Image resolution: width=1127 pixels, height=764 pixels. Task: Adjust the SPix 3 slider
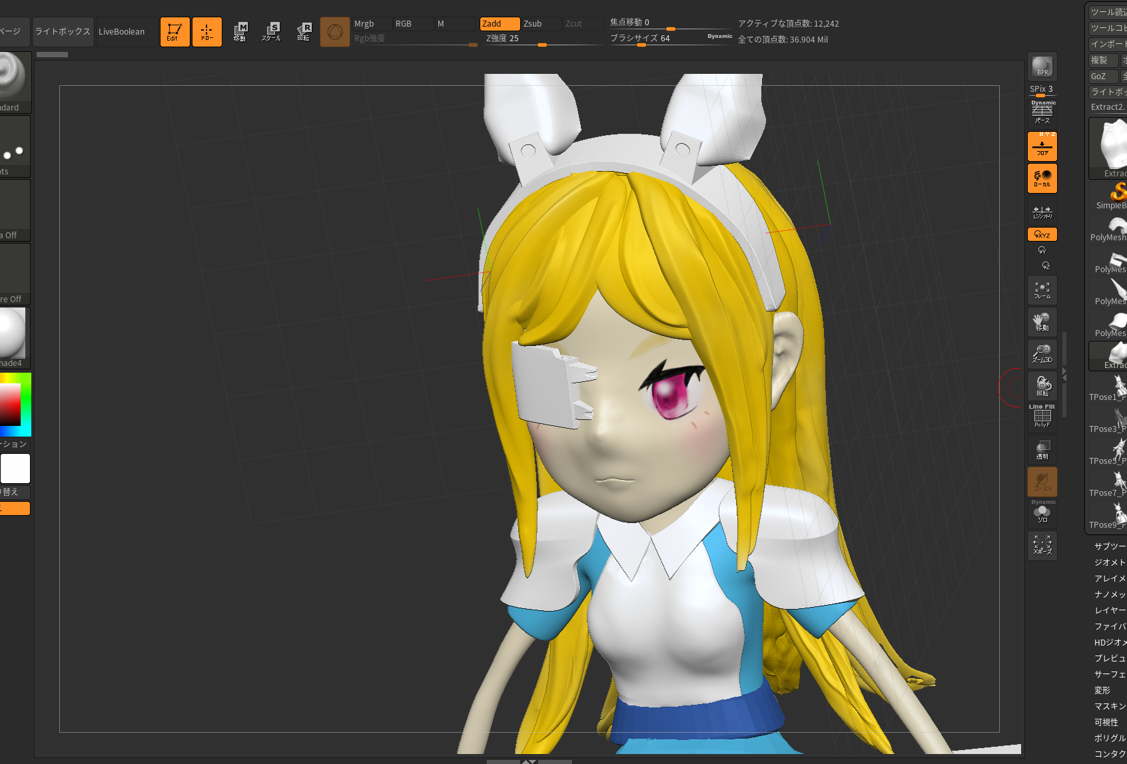coord(1042,91)
